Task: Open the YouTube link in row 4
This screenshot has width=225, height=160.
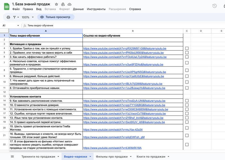Action: click(x=125, y=48)
